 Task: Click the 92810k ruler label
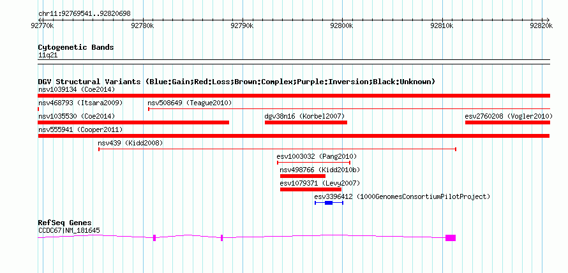442,26
